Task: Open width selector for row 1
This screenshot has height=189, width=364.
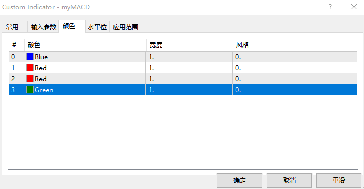Action: coord(189,68)
